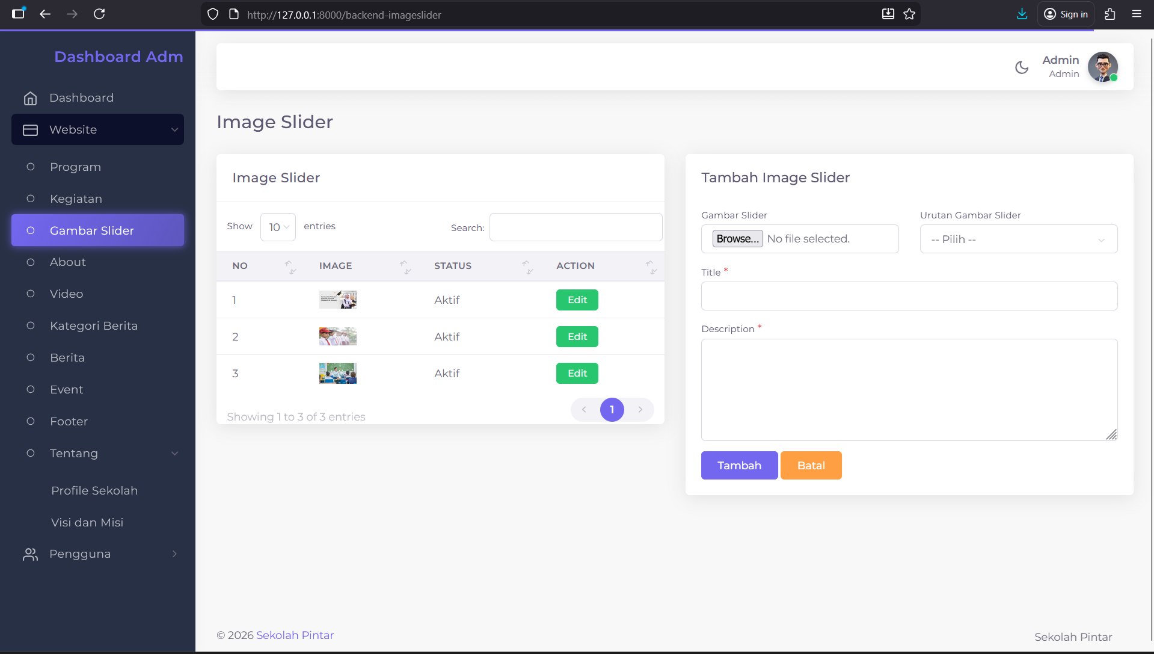Click into the Description textarea
Viewport: 1154px width, 654px height.
click(909, 390)
